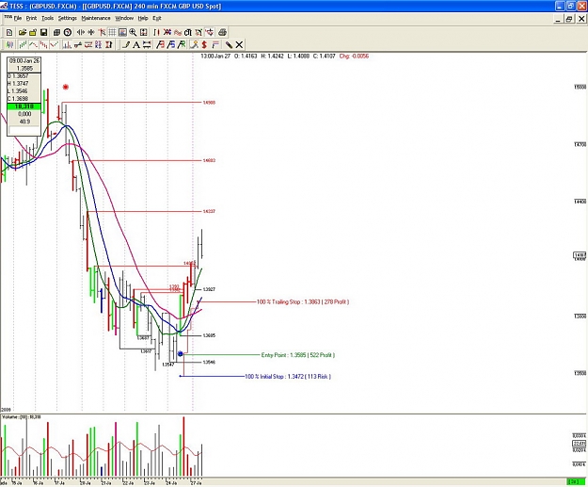Click the red and blue star-burst icon
The width and height of the screenshot is (588, 487).
coord(167,32)
